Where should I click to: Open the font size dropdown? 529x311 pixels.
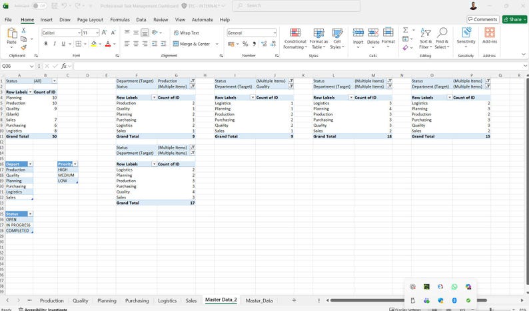[x=97, y=33]
